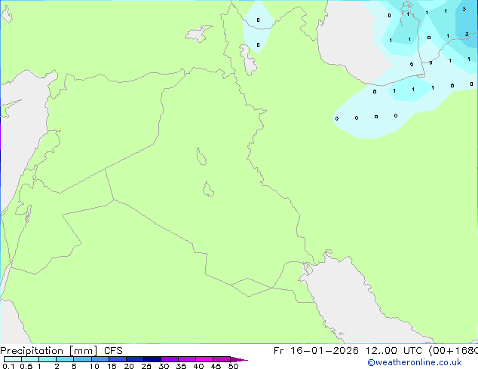Click the 12..00 UTC time label
Screen dimensions: 478x369
pos(394,351)
